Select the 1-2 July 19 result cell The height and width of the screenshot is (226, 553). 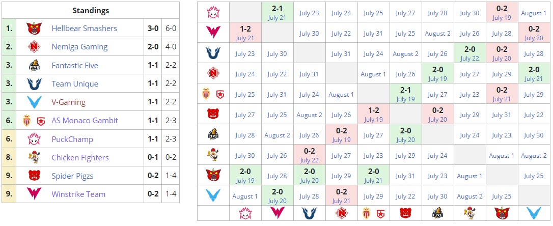click(373, 115)
